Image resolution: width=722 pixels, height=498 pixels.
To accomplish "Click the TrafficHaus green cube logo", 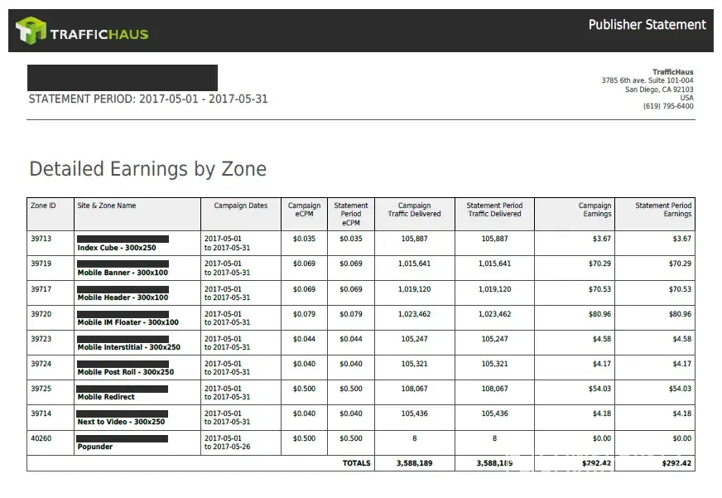I will pyautogui.click(x=31, y=31).
